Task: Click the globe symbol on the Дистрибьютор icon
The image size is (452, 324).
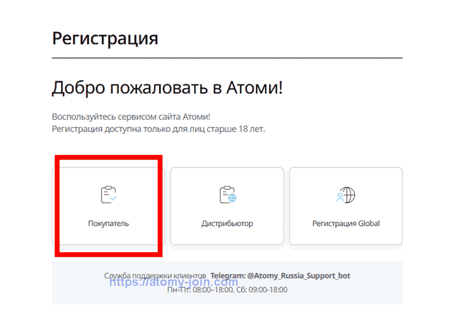Action: point(231,199)
